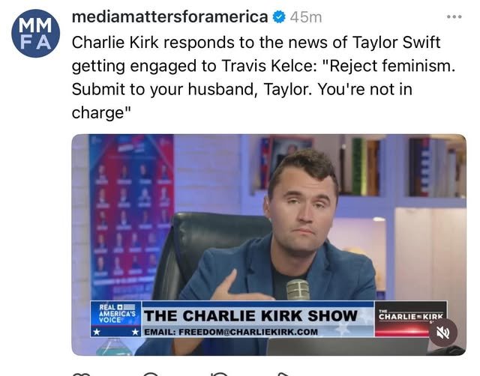The width and height of the screenshot is (480, 376).
Task: Click the microphone in the video
Action: [298, 290]
